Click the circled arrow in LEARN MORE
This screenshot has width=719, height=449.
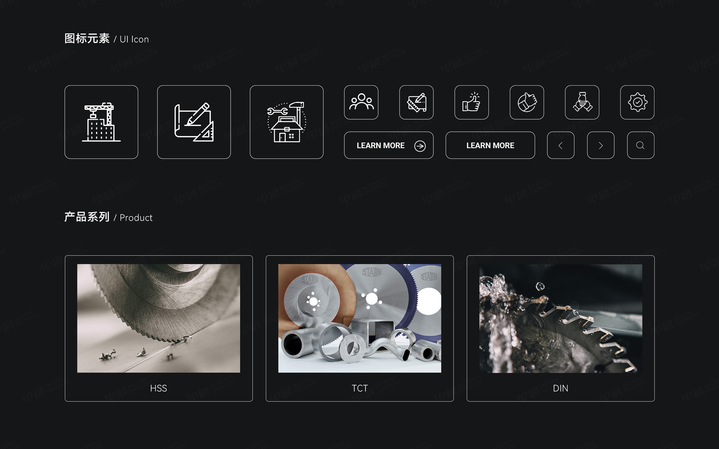420,146
